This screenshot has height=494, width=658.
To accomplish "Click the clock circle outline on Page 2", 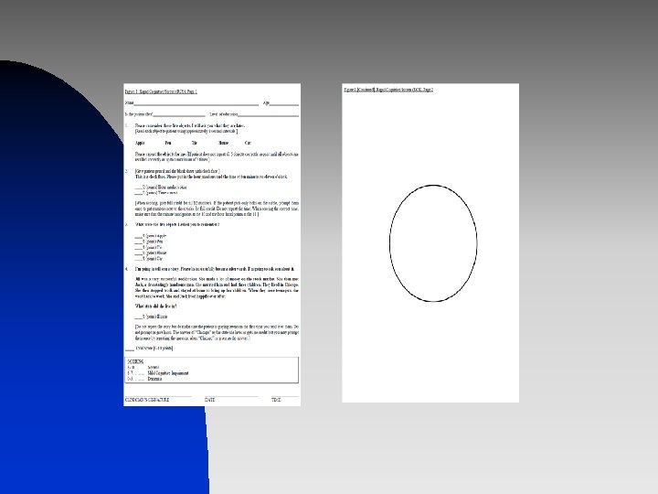I will [x=433, y=243].
